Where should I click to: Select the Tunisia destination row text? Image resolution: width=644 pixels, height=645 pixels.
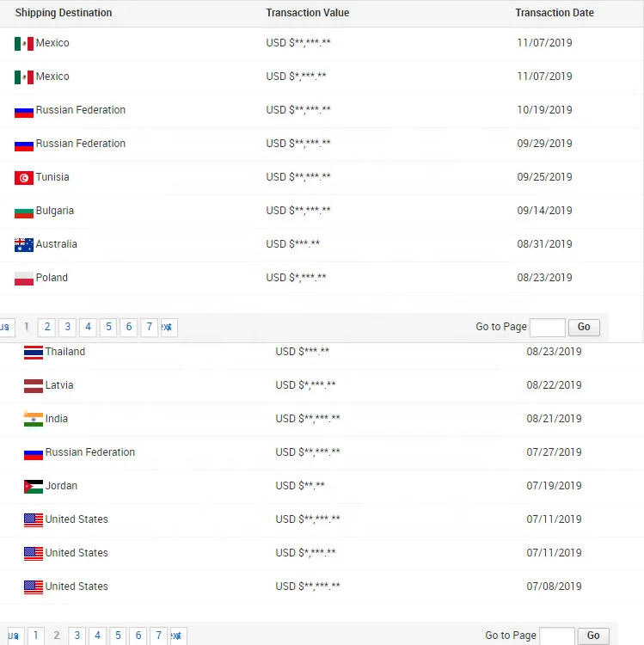pos(52,177)
